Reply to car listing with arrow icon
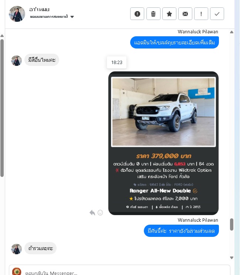The width and height of the screenshot is (240, 275). coord(92,212)
